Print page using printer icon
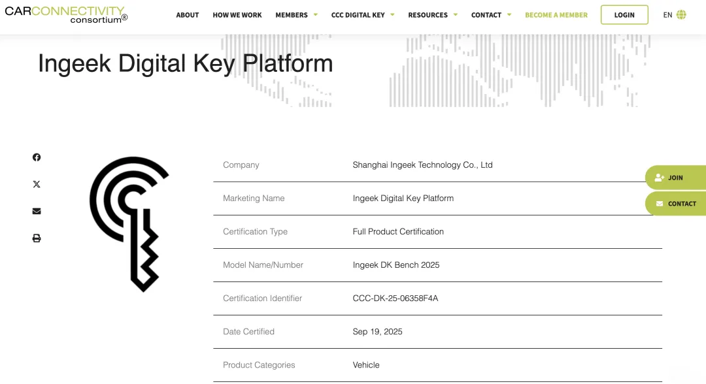The image size is (706, 384). pyautogui.click(x=37, y=238)
